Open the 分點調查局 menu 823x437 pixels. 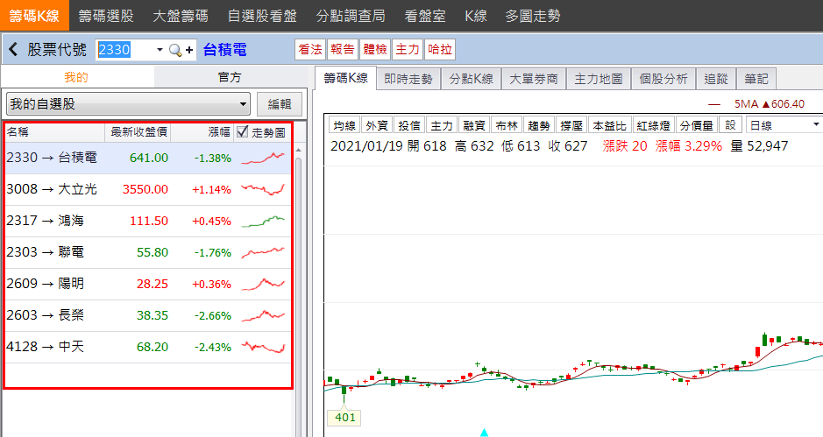pos(351,16)
